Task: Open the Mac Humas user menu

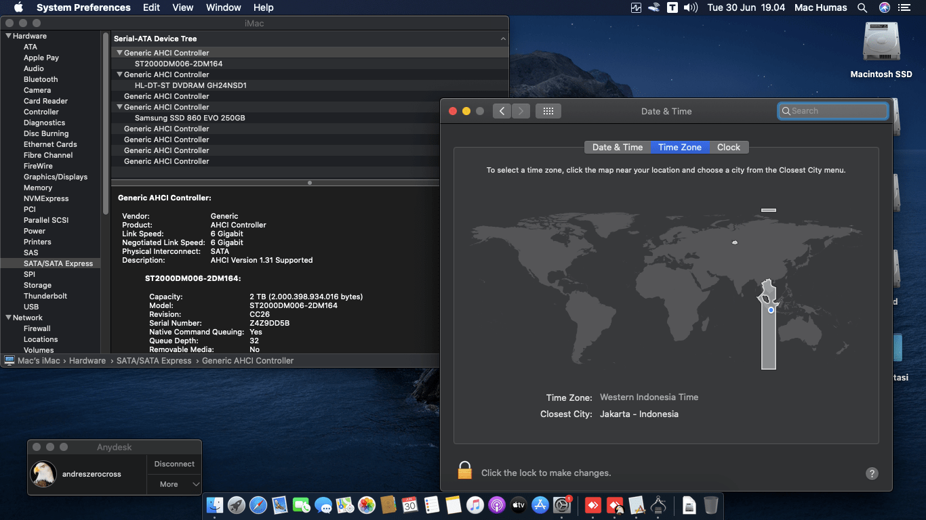Action: coord(820,7)
